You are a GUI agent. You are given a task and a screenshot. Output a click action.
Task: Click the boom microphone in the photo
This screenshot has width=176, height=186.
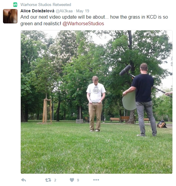[125, 70]
